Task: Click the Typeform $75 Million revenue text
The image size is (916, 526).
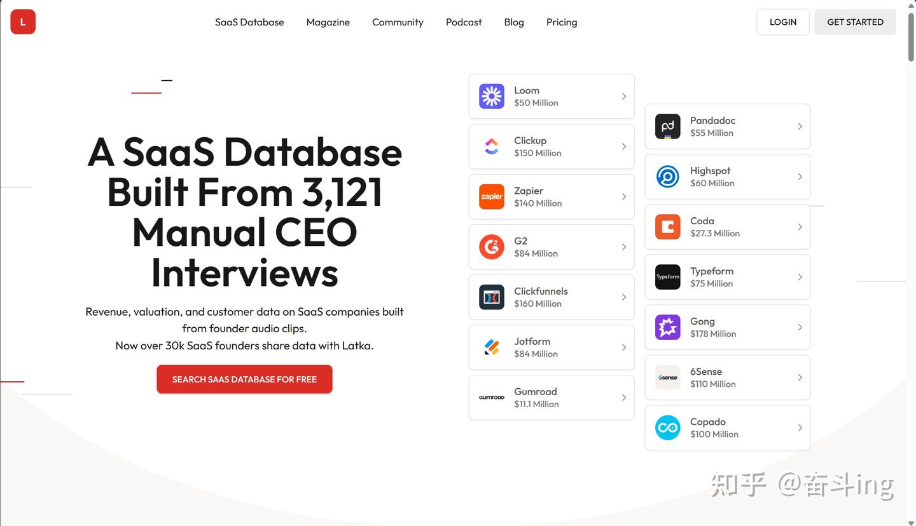Action: (x=711, y=283)
